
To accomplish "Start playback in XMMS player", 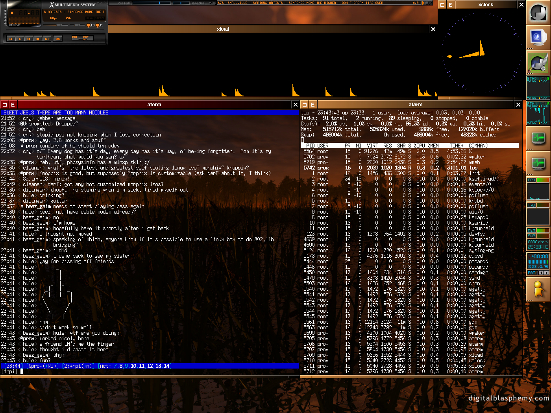I will (20, 39).
